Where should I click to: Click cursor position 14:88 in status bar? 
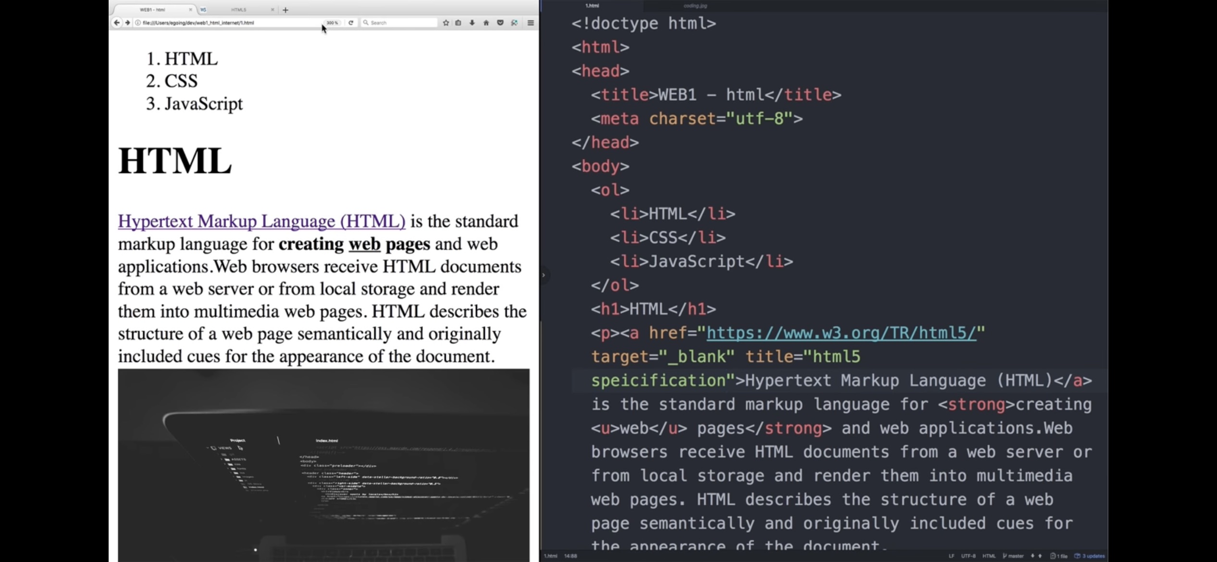571,556
